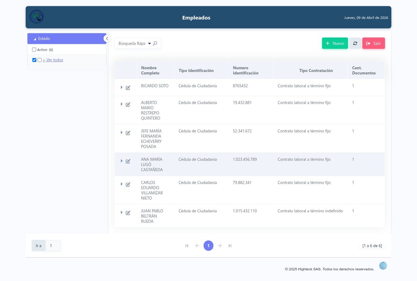This screenshot has width=417, height=281.
Task: Edit the ALBERTO MARIO RESTREPO QUINTERO record
Action: (x=128, y=105)
